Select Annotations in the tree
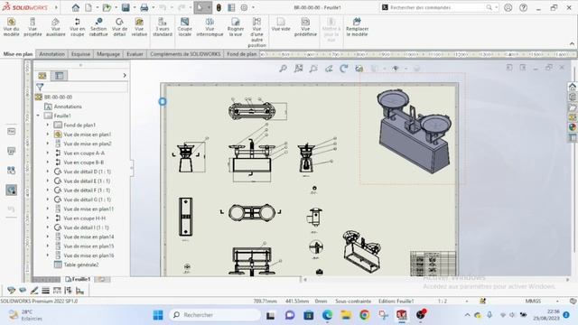Image resolution: width=578 pixels, height=325 pixels. (x=68, y=107)
